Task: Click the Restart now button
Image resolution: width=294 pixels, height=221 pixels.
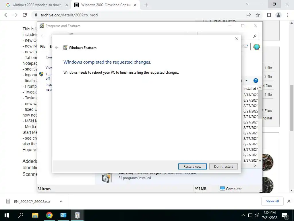Action: coord(192,167)
